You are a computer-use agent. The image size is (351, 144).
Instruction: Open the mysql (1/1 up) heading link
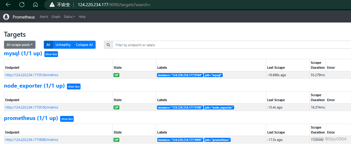(23, 54)
